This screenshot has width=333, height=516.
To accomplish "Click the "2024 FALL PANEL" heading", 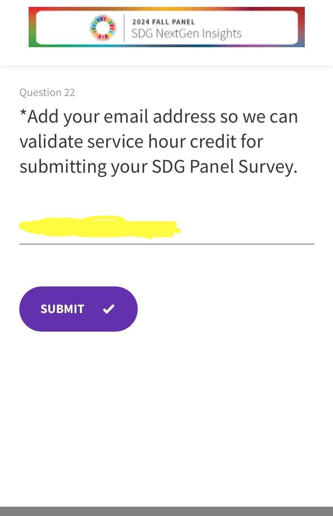I will (x=163, y=22).
